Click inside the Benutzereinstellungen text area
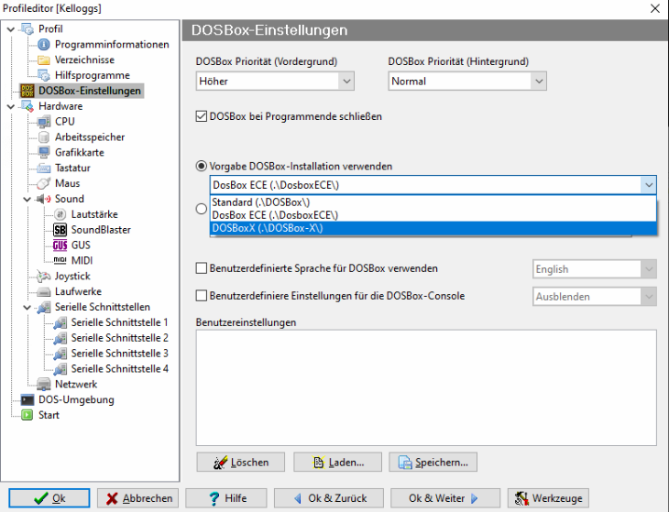Image resolution: width=669 pixels, height=512 pixels. (x=425, y=386)
